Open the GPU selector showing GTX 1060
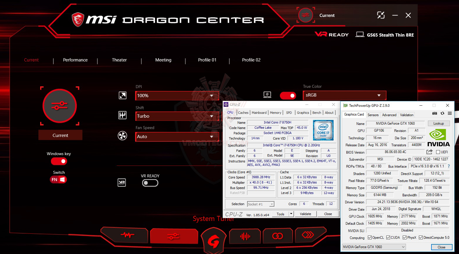459x254 pixels. point(374,247)
